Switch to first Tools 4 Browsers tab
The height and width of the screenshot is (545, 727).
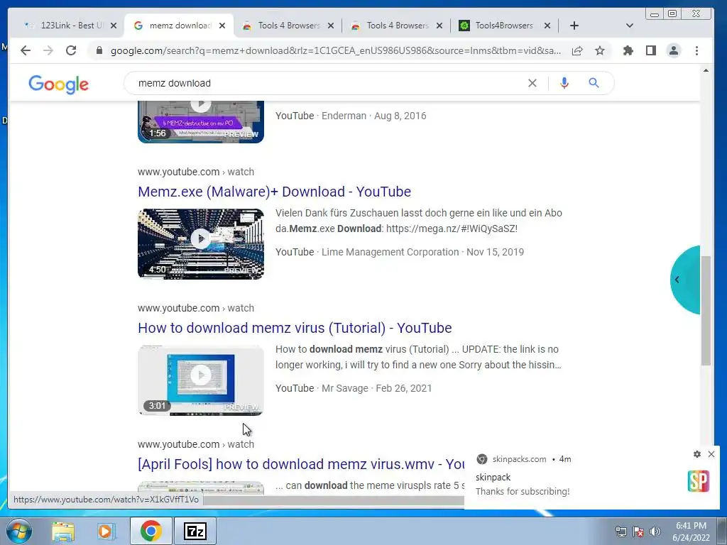283,26
